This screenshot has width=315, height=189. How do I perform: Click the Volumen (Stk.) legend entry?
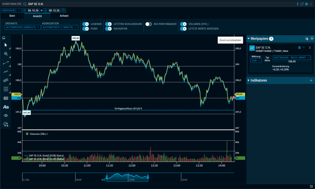click(x=37, y=134)
